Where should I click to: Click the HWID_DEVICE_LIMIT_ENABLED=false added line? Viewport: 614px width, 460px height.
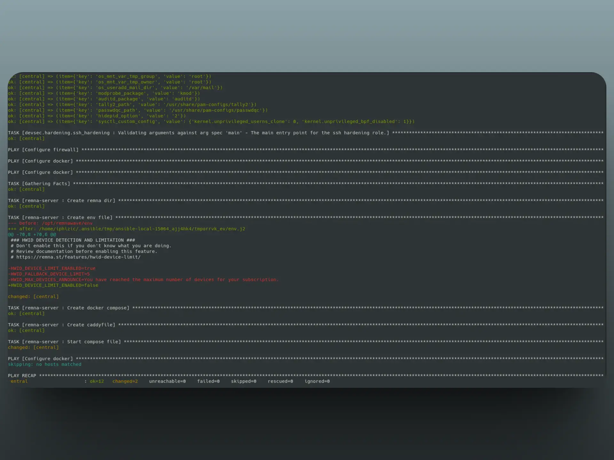pos(53,285)
